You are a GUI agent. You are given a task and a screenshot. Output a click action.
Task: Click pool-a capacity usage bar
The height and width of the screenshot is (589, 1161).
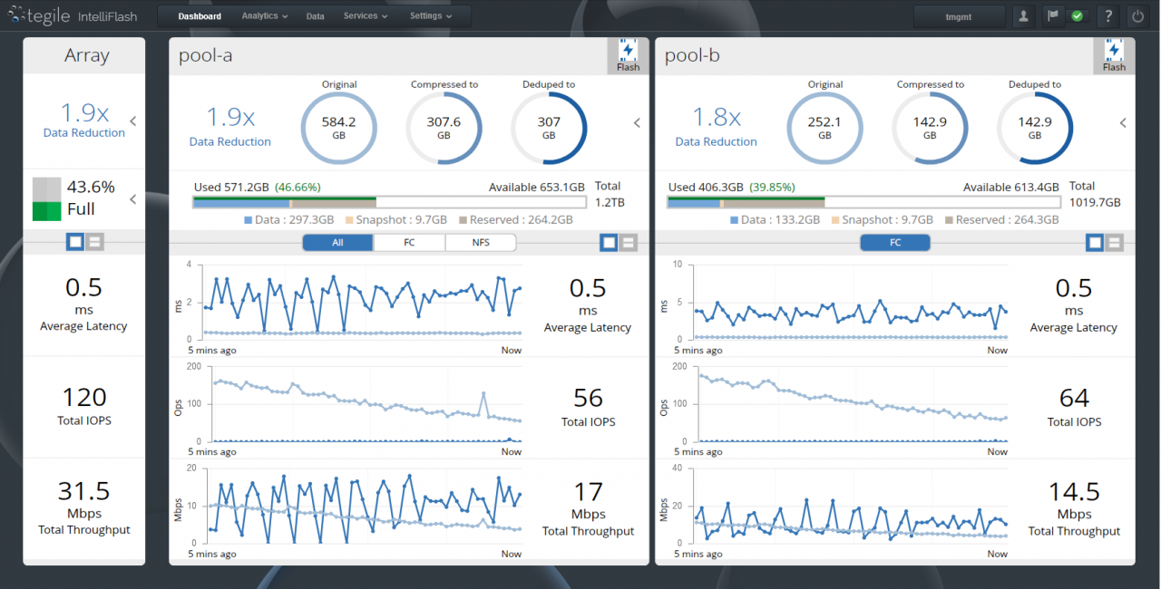tap(390, 202)
